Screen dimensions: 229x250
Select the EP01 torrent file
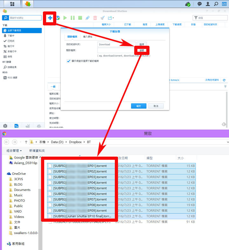[121, 166]
